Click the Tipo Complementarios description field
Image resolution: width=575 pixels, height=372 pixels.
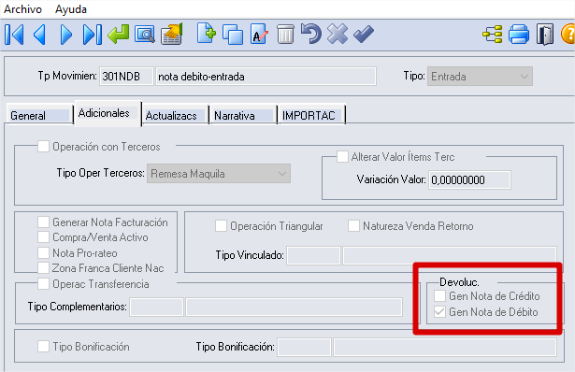[x=294, y=307]
